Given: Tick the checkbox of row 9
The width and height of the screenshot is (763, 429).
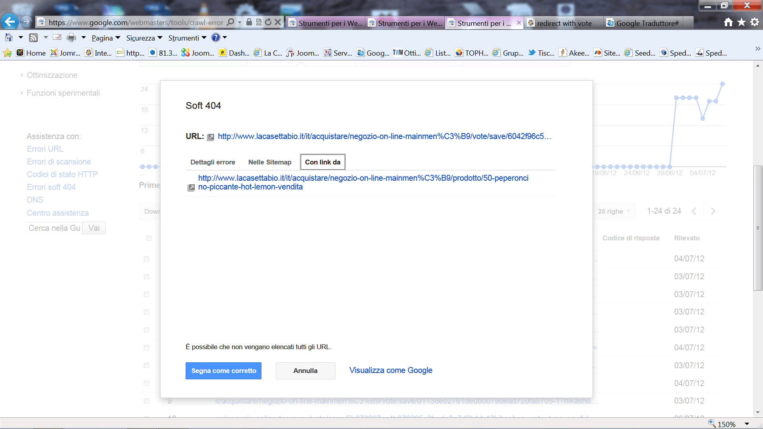Looking at the screenshot, I should (147, 401).
